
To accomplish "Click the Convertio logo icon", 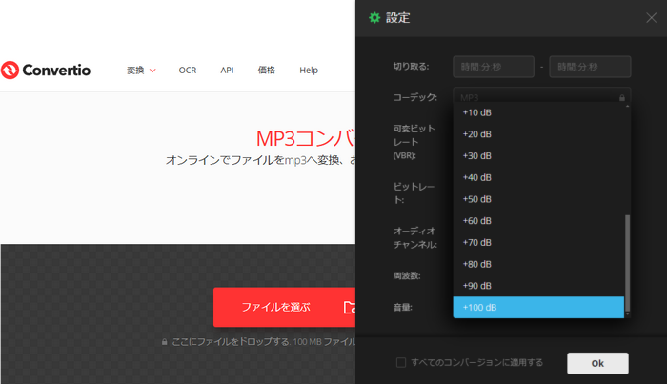I will [x=10, y=70].
